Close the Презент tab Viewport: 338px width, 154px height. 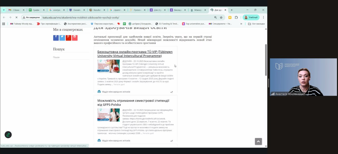[x=145, y=10]
